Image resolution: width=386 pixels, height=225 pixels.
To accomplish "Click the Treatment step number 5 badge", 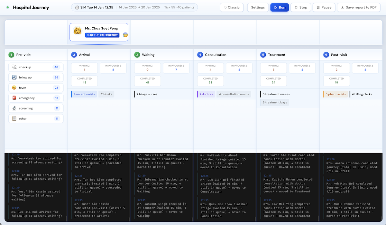I will pyautogui.click(x=263, y=55).
